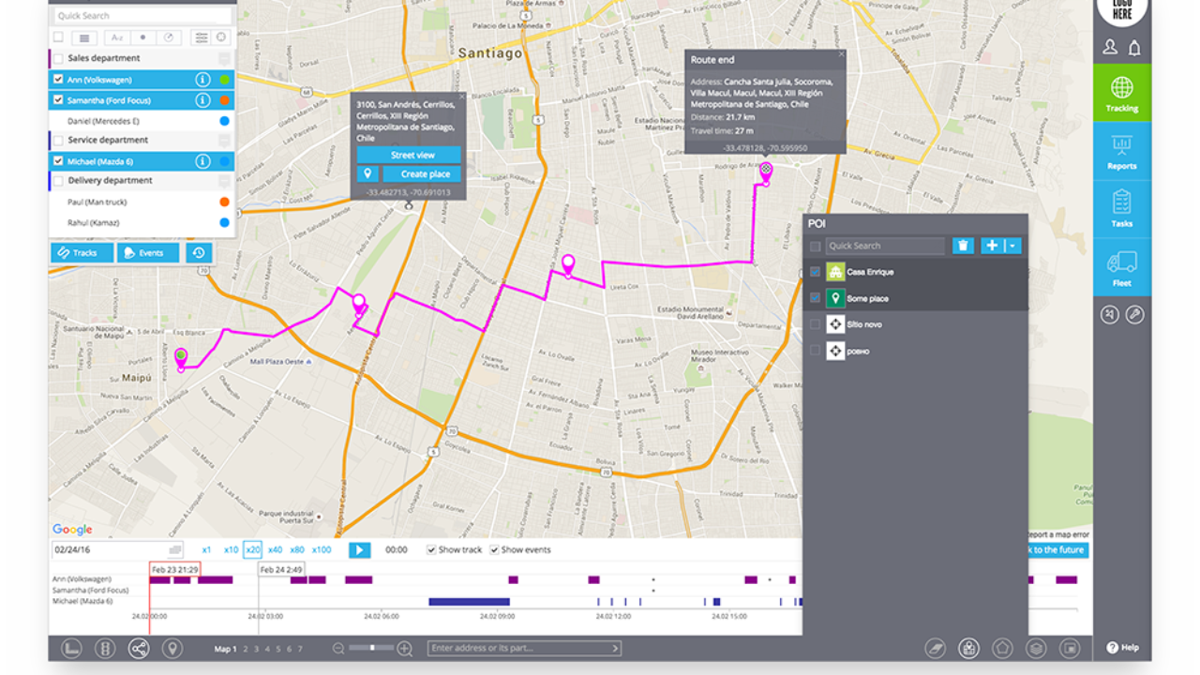
Task: Click the track history clock button
Action: click(198, 253)
